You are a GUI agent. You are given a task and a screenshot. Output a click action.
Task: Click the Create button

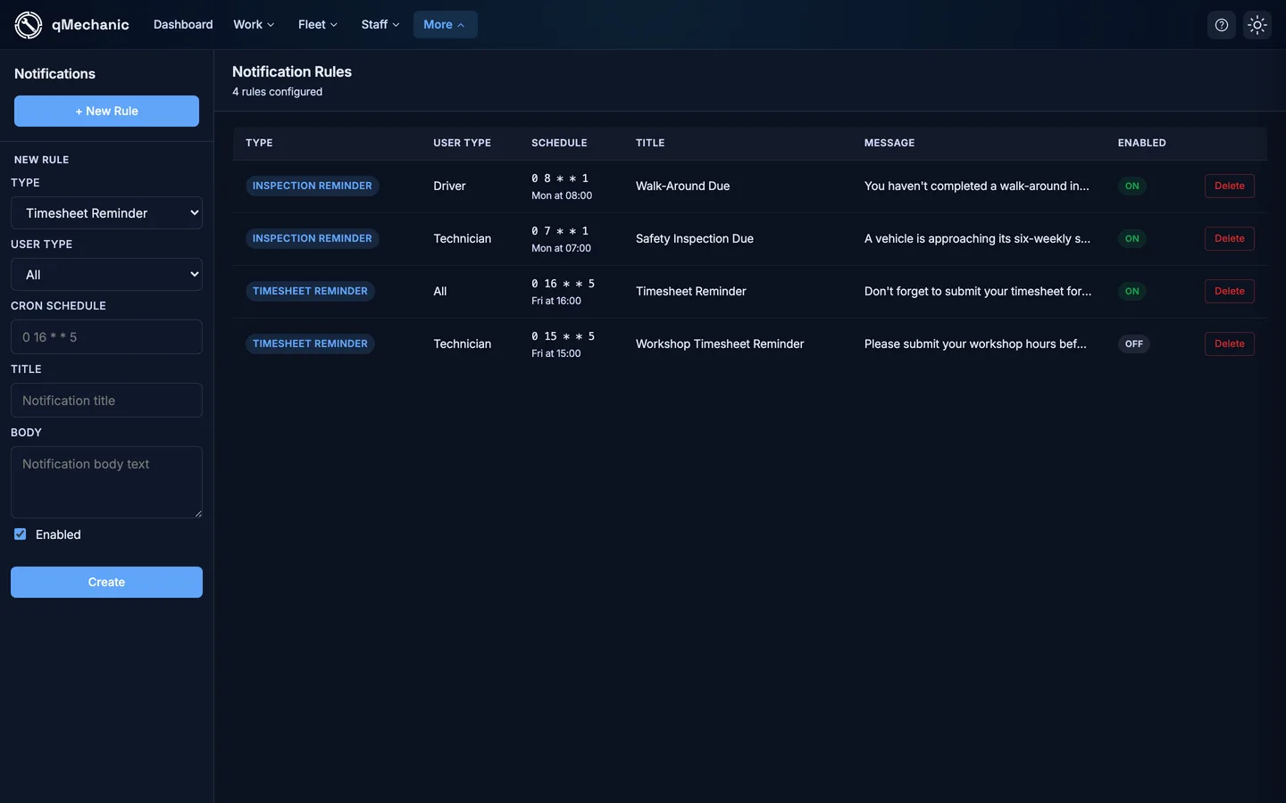[106, 583]
